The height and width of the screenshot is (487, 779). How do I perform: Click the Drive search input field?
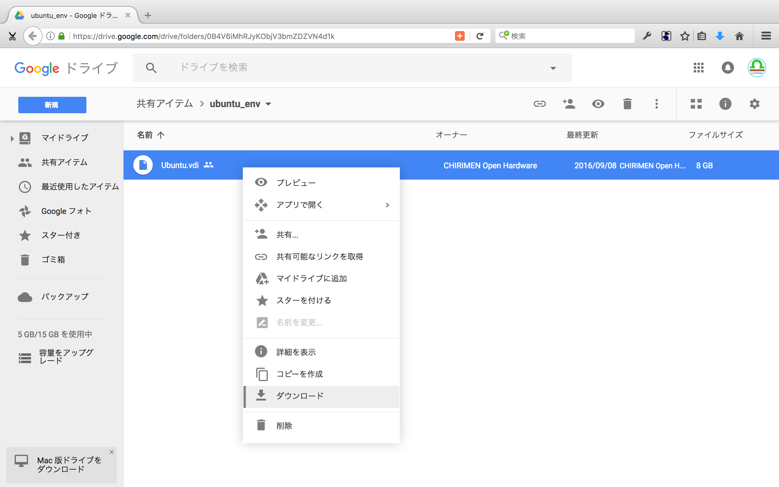pos(322,67)
